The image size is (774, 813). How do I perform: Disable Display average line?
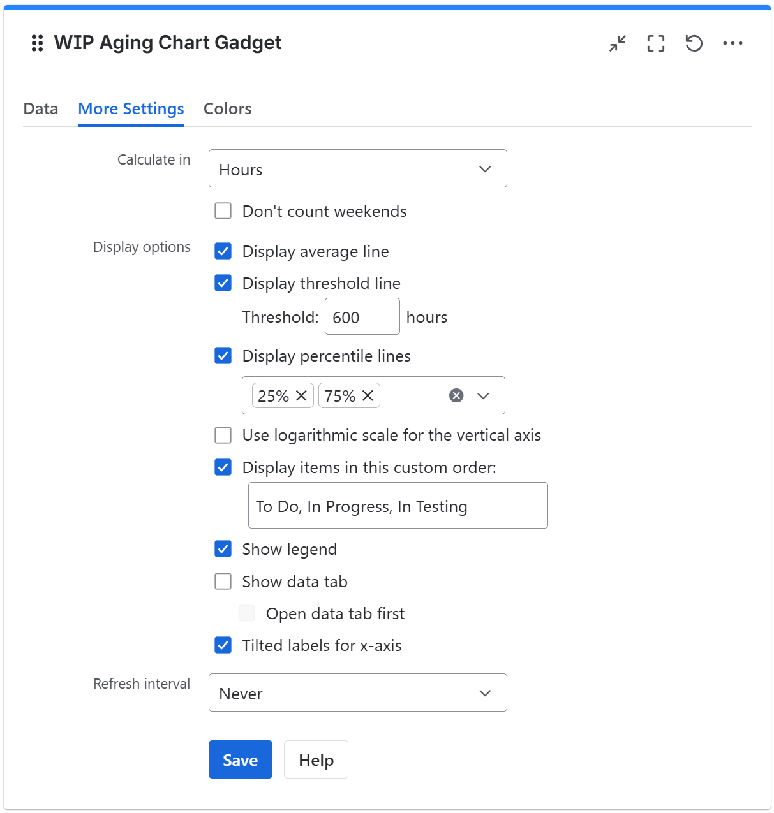[223, 251]
